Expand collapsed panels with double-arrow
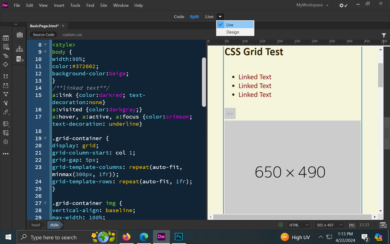The width and height of the screenshot is (390, 244). tap(16, 24)
